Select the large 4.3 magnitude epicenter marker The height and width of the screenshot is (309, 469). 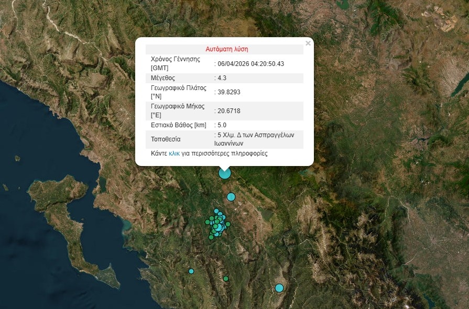pos(224,172)
